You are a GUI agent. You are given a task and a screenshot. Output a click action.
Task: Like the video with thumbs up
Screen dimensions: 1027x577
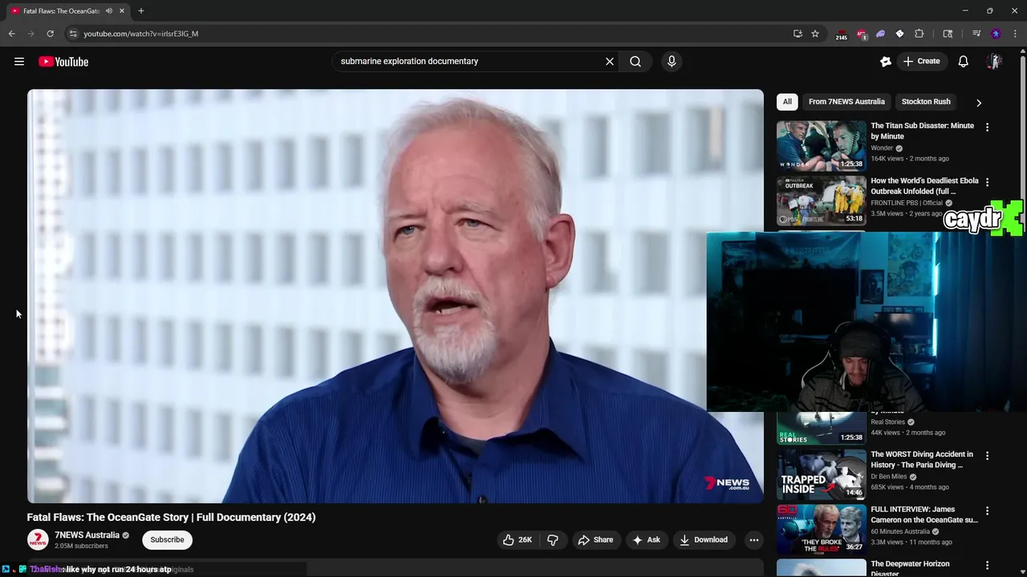pos(517,540)
